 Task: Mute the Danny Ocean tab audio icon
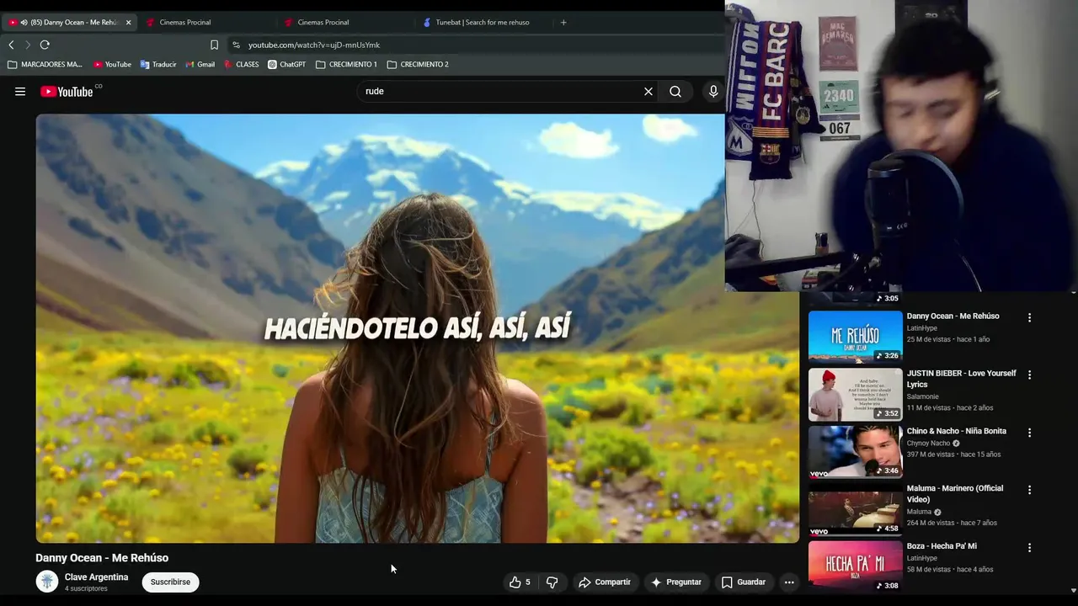[24, 22]
